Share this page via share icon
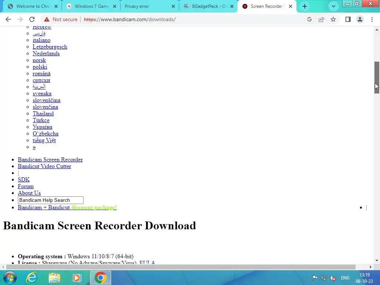380x285 pixels. pos(321,19)
